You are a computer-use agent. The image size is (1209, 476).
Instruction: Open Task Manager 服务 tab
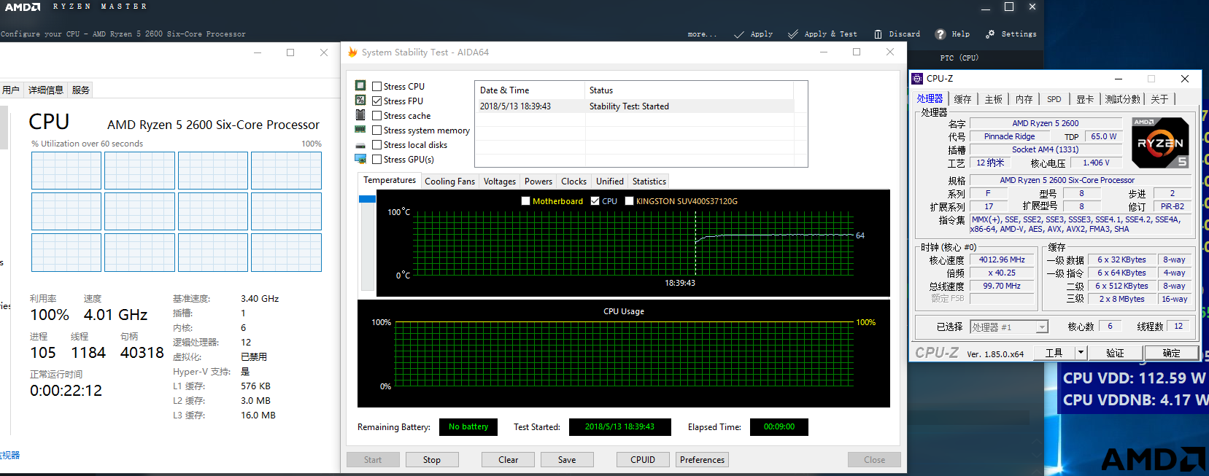[80, 90]
